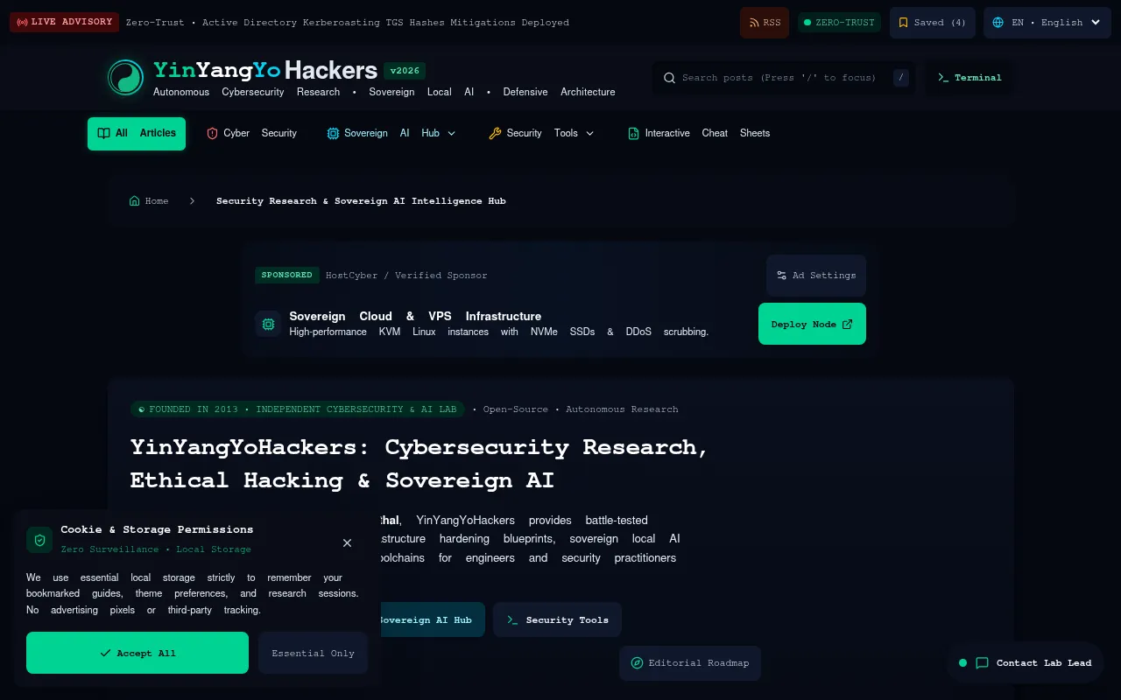Click the shield icon beside Cyber Security

[x=212, y=134]
